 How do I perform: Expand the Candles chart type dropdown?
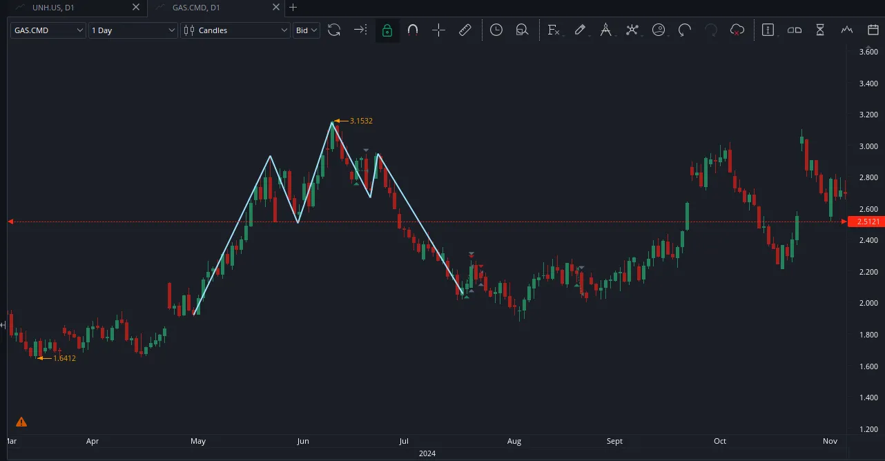[x=235, y=30]
